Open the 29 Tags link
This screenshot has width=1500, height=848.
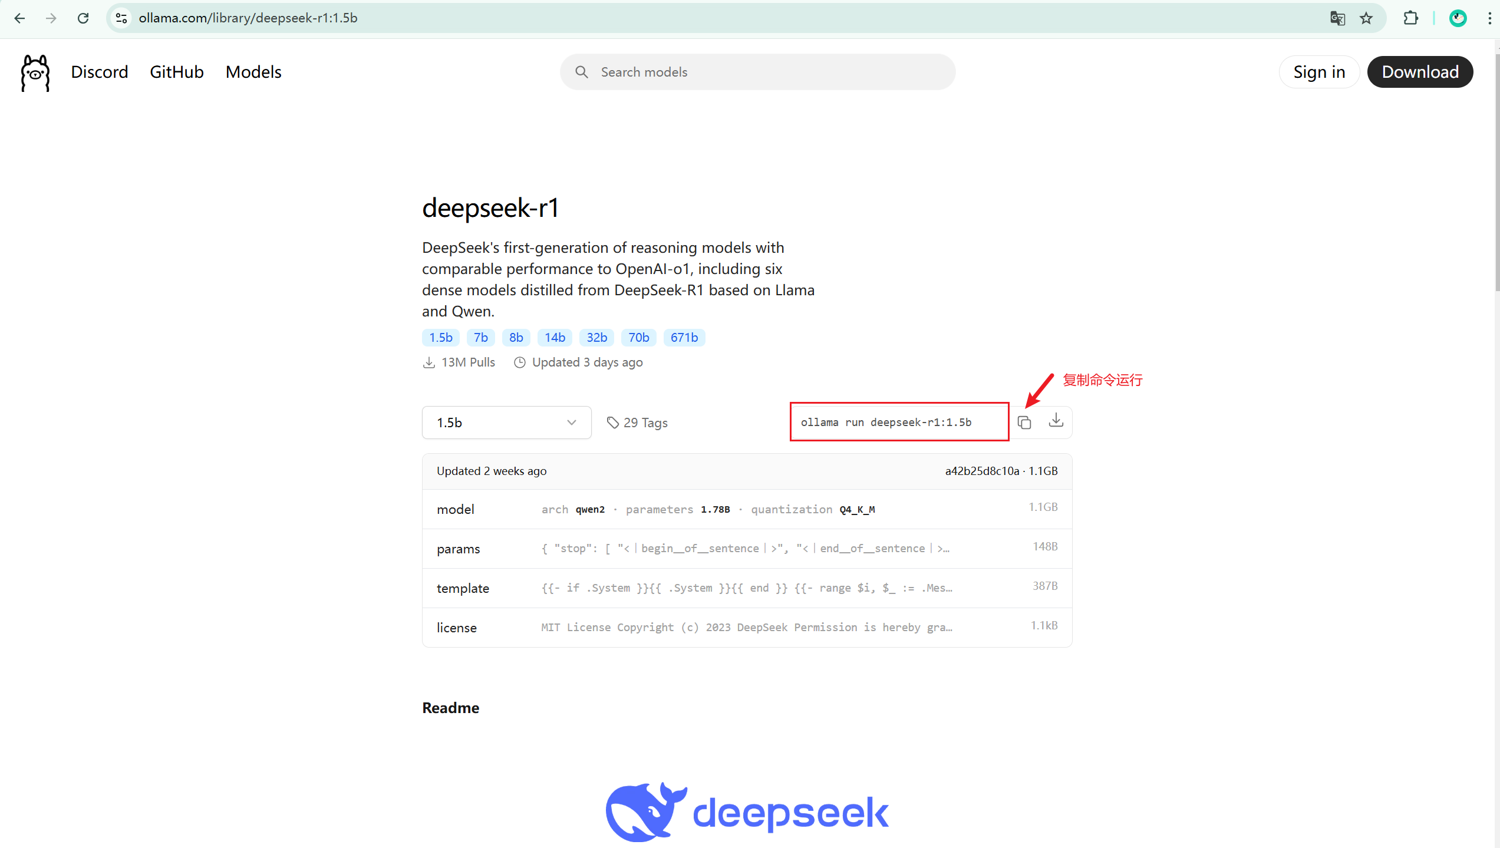click(x=637, y=423)
